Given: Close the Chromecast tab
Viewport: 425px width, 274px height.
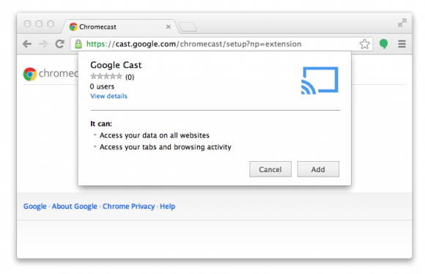Looking at the screenshot, I should coord(169,27).
